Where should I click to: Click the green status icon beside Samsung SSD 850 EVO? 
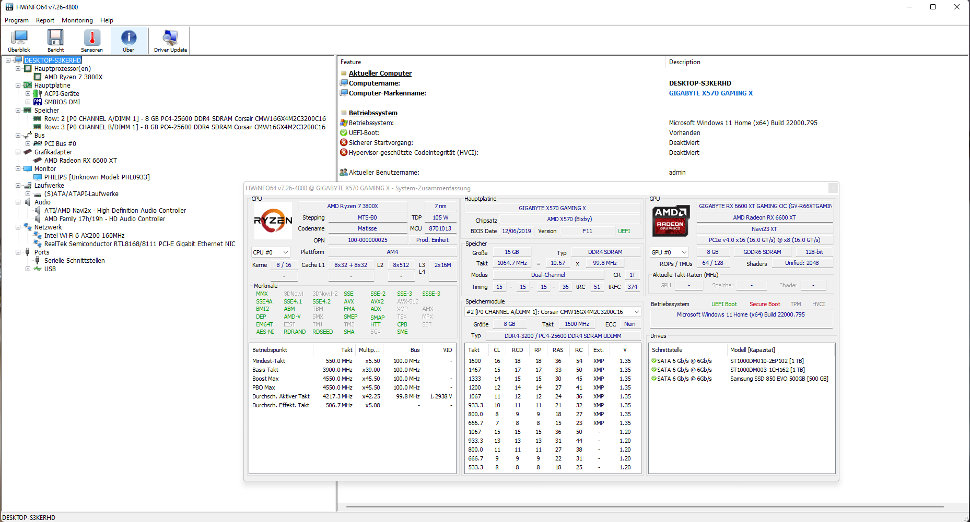click(653, 379)
